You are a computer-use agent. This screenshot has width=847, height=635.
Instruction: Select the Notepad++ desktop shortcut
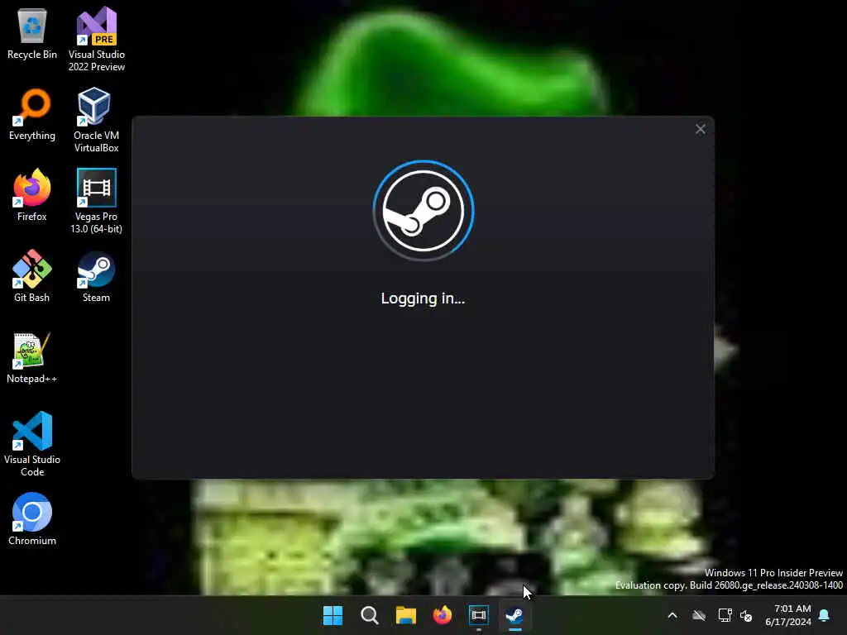point(32,357)
